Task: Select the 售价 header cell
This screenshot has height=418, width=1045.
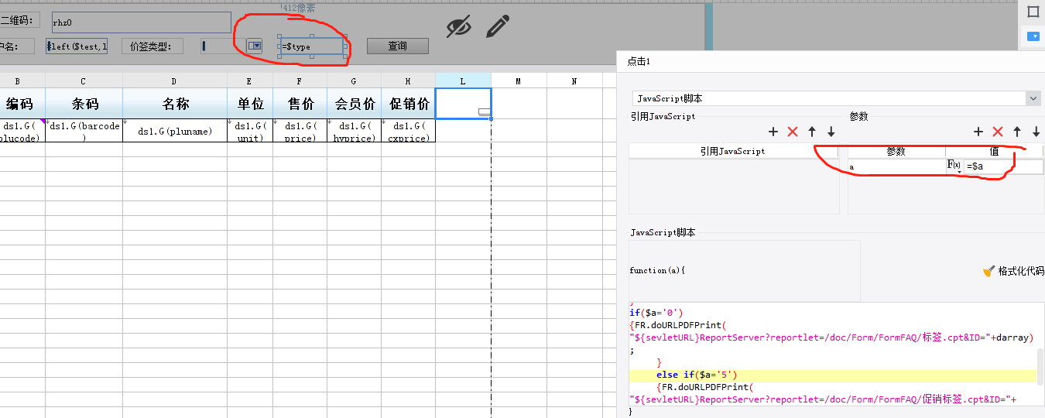Action: click(x=300, y=104)
